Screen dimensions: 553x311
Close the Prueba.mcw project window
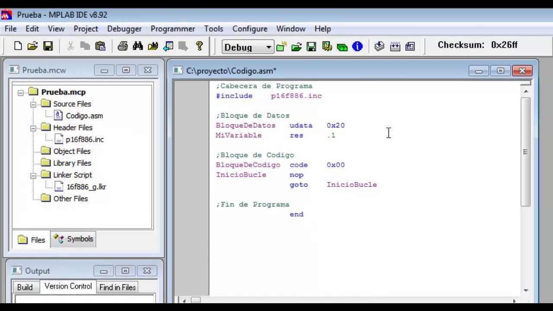point(148,70)
